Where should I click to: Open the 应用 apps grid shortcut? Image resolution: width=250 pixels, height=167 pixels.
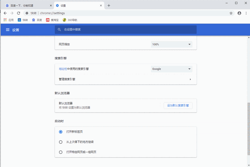pyautogui.click(x=9, y=20)
